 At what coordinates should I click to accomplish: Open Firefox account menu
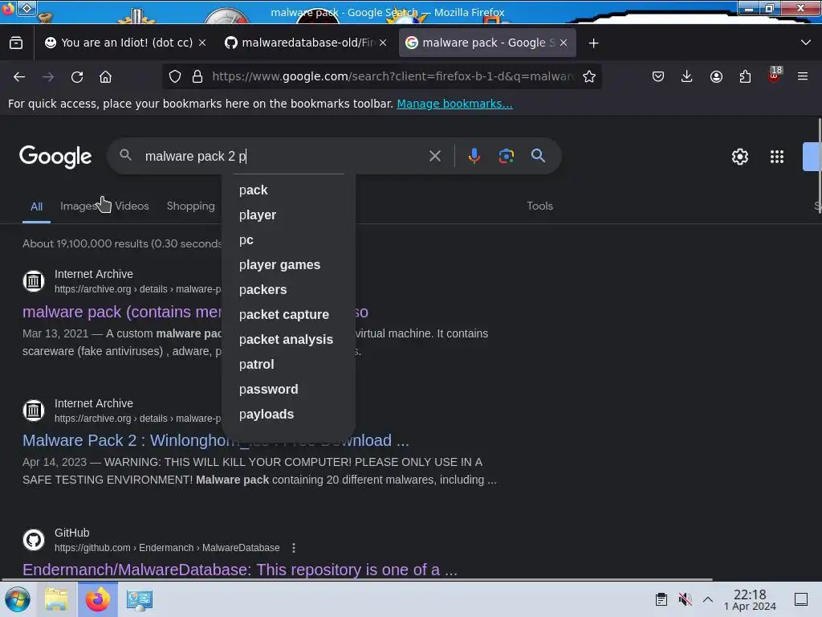(x=716, y=76)
